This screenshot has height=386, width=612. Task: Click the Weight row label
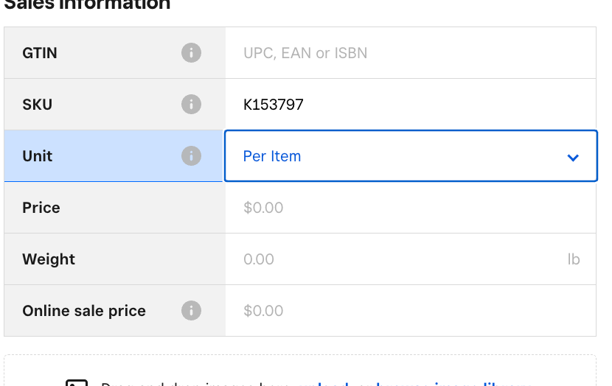[x=49, y=259]
